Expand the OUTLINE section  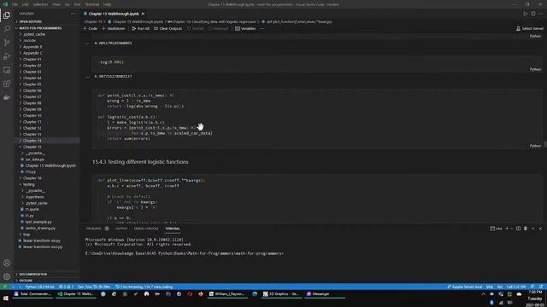(26, 281)
